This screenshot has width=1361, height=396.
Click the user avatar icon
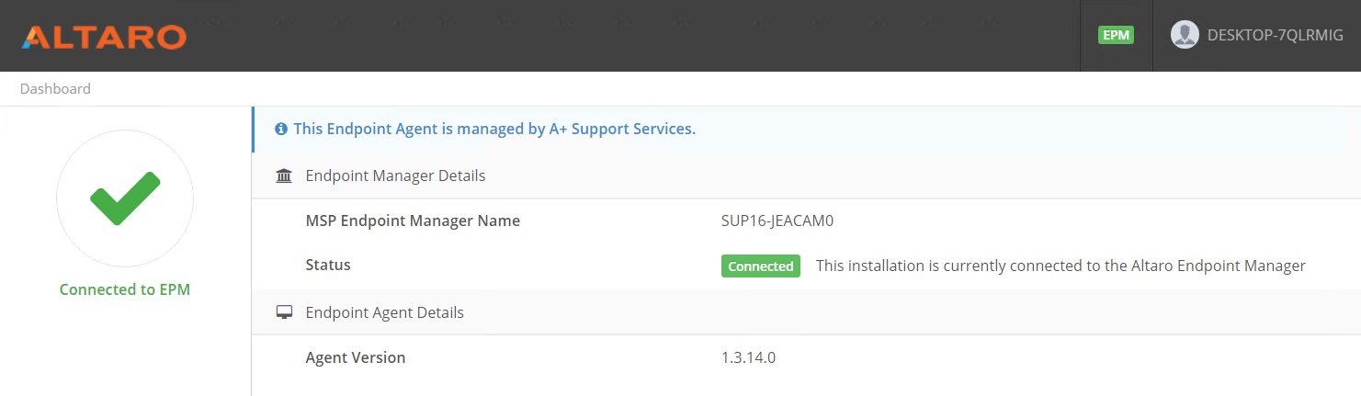pos(1185,35)
